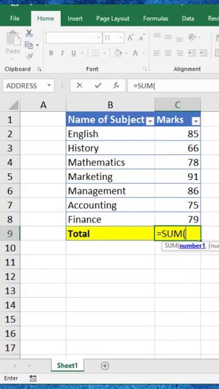Click the Insert Function fx icon
This screenshot has height=389, width=219.
(x=116, y=86)
